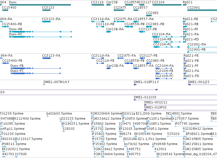Select the CG2991 gene label
The width and height of the screenshot is (217, 158).
[194, 7]
